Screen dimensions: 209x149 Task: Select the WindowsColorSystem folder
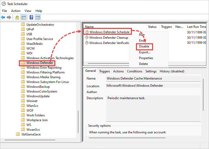click(42, 91)
